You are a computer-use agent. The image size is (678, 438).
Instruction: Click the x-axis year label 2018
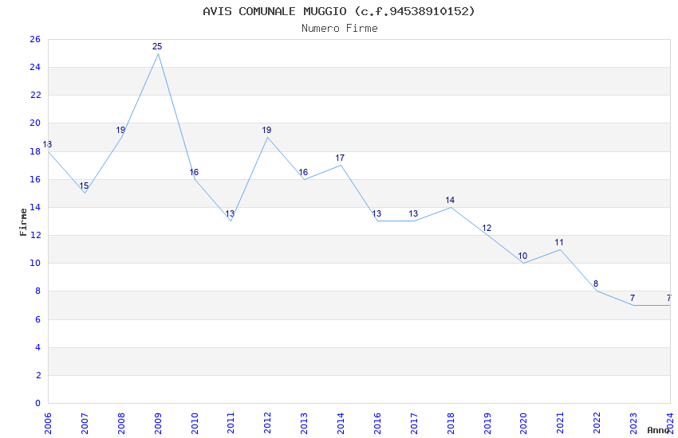(451, 424)
